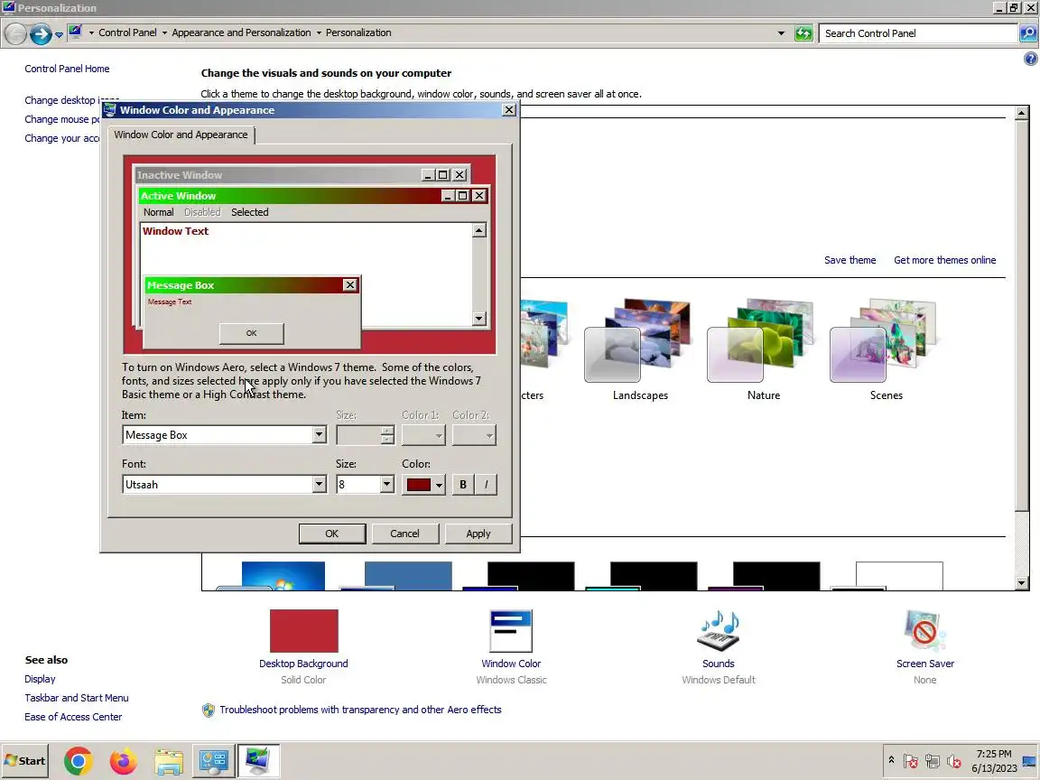Click Window Text in preview
This screenshot has width=1040, height=780.
[176, 231]
